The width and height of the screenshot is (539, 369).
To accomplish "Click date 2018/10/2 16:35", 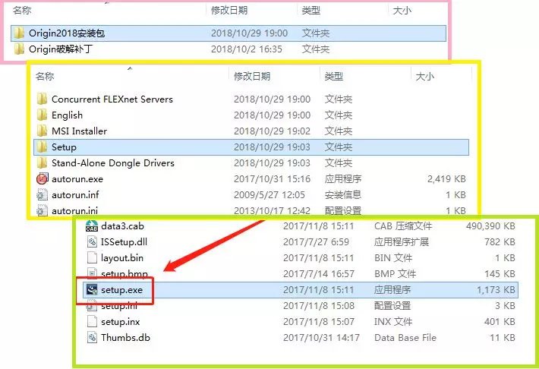I will click(x=247, y=49).
